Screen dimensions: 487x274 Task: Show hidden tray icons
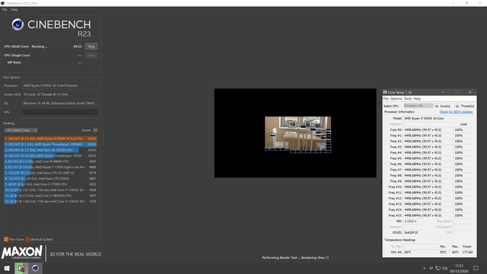(425, 268)
